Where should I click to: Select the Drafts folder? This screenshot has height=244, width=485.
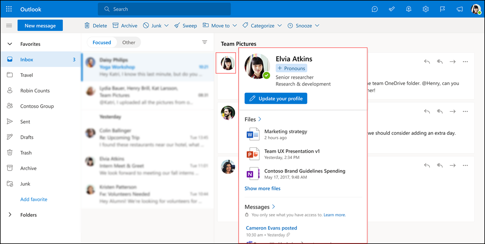tap(41, 137)
